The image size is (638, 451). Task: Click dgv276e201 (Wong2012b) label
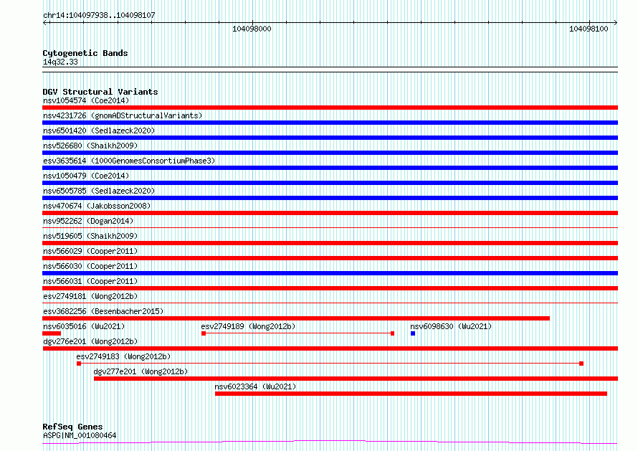(x=90, y=341)
